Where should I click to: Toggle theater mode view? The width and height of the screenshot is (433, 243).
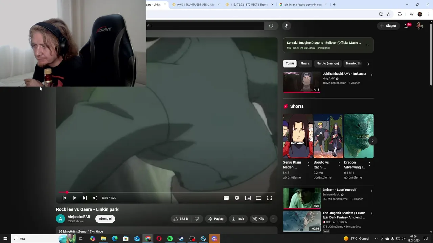[x=259, y=198]
